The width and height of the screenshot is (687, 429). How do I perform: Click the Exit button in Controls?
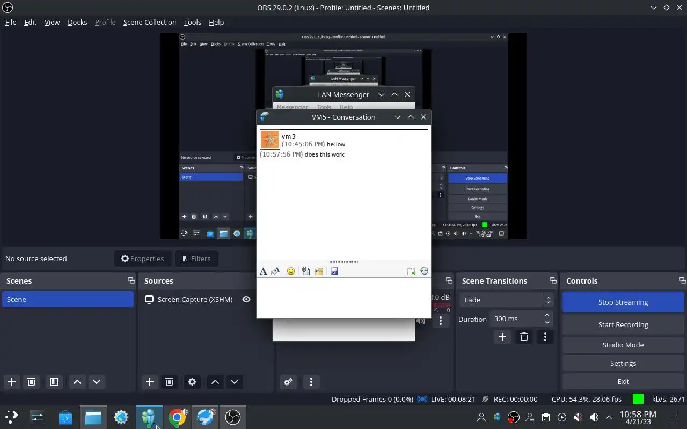tap(623, 381)
